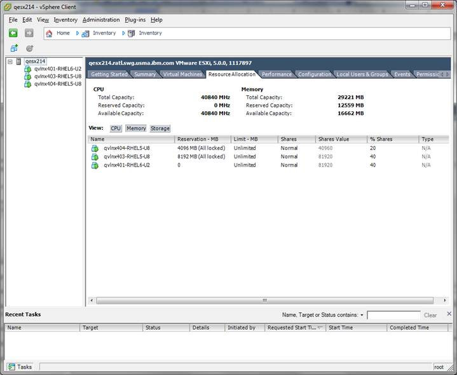Screen dimensions: 457x375
Task: Click the first Inventory breadcrumb icon
Action: click(85, 33)
